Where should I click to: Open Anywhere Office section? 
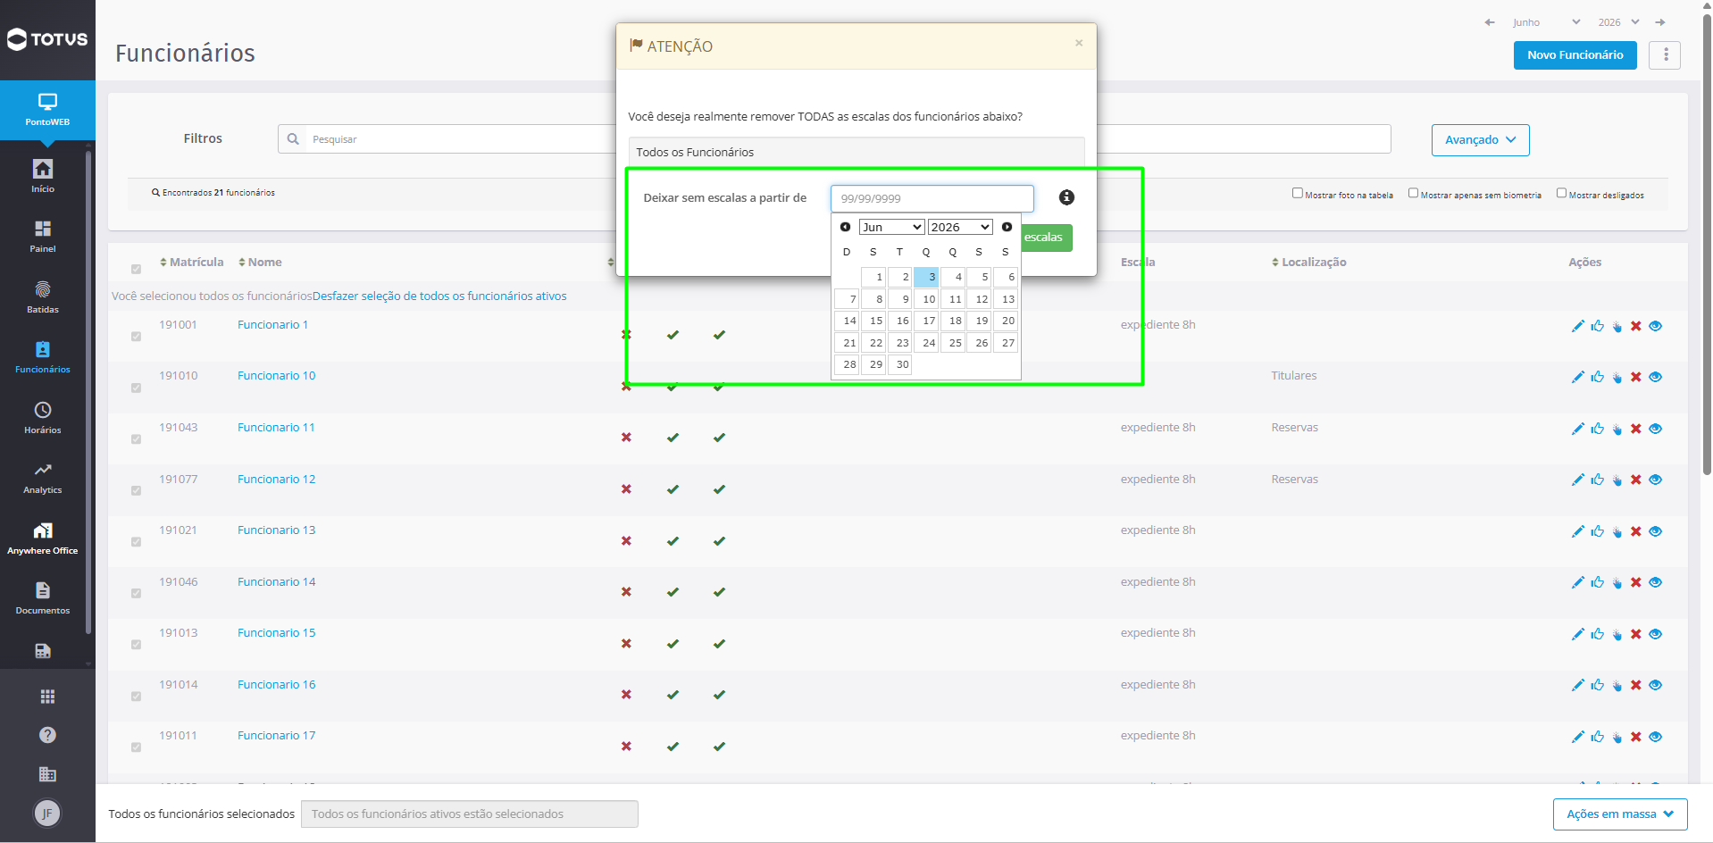(x=43, y=538)
